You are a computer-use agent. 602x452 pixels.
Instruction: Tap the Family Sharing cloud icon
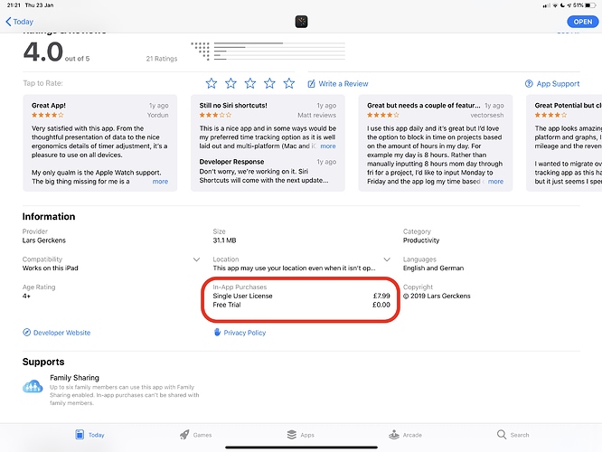tap(33, 386)
